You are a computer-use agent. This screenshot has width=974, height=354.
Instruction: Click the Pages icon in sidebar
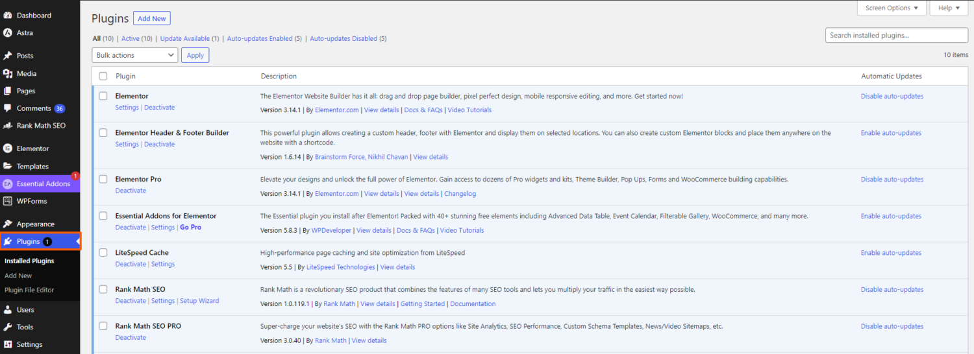coord(8,91)
